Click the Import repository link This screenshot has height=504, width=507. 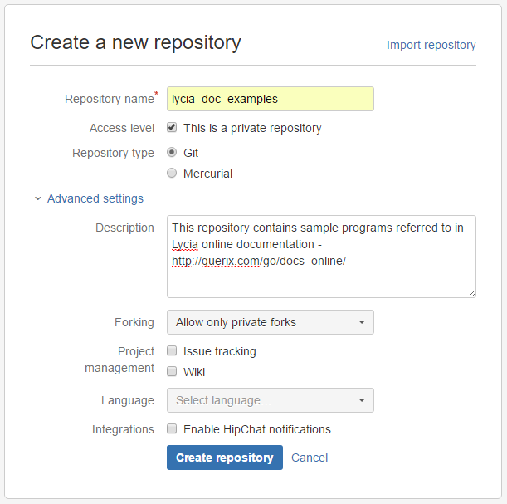(431, 45)
